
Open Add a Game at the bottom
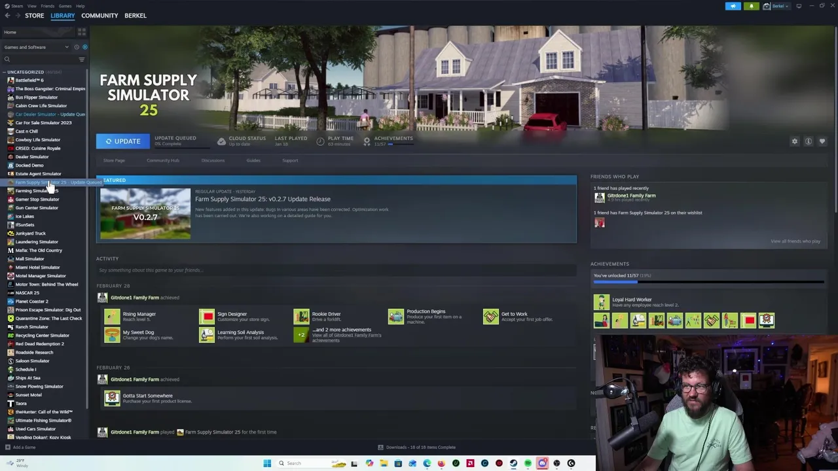[20, 447]
